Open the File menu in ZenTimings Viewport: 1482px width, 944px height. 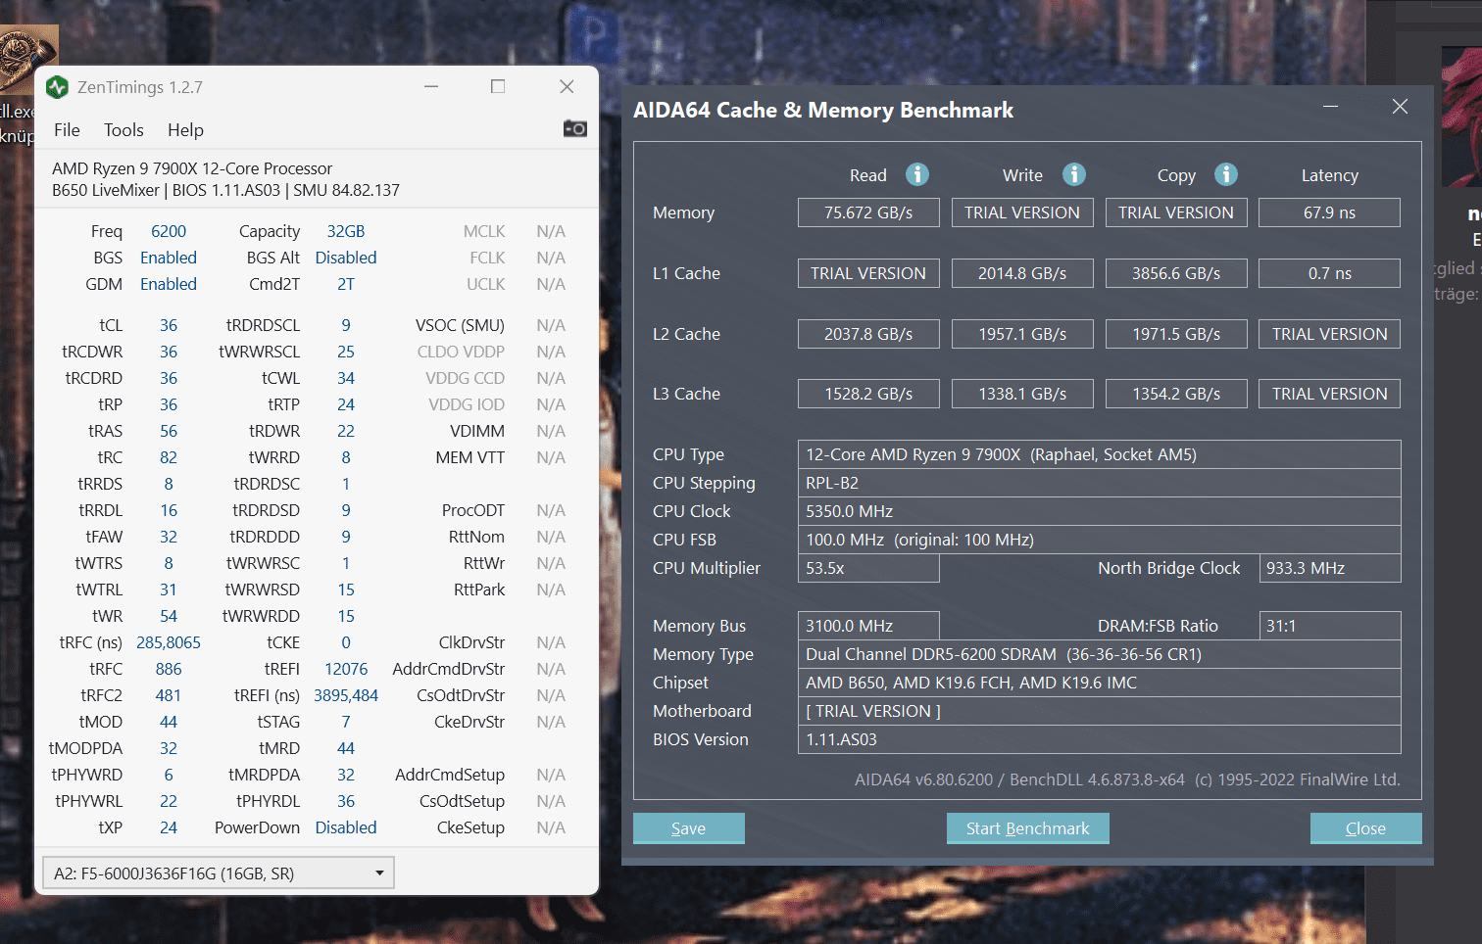(67, 130)
